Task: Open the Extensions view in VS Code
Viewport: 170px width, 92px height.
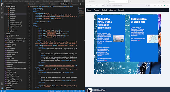Action: (2, 17)
